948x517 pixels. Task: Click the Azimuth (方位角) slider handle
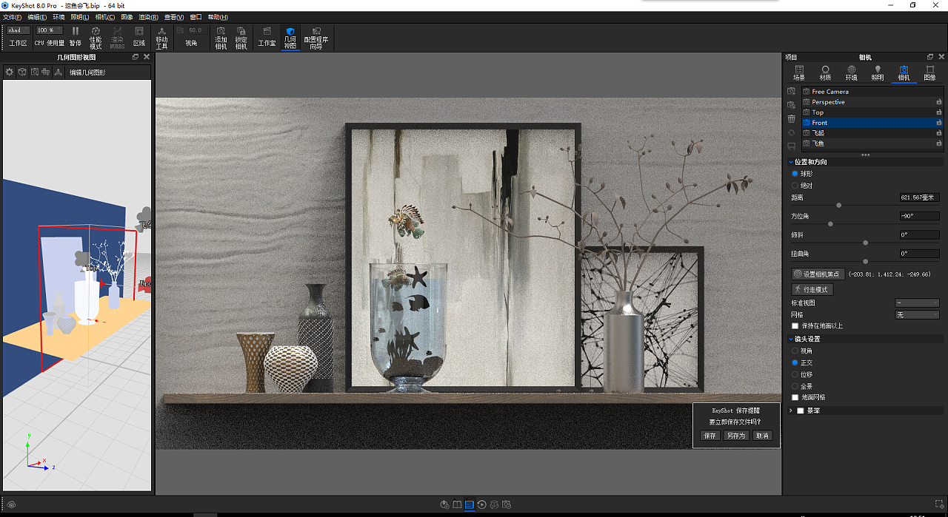coord(830,223)
